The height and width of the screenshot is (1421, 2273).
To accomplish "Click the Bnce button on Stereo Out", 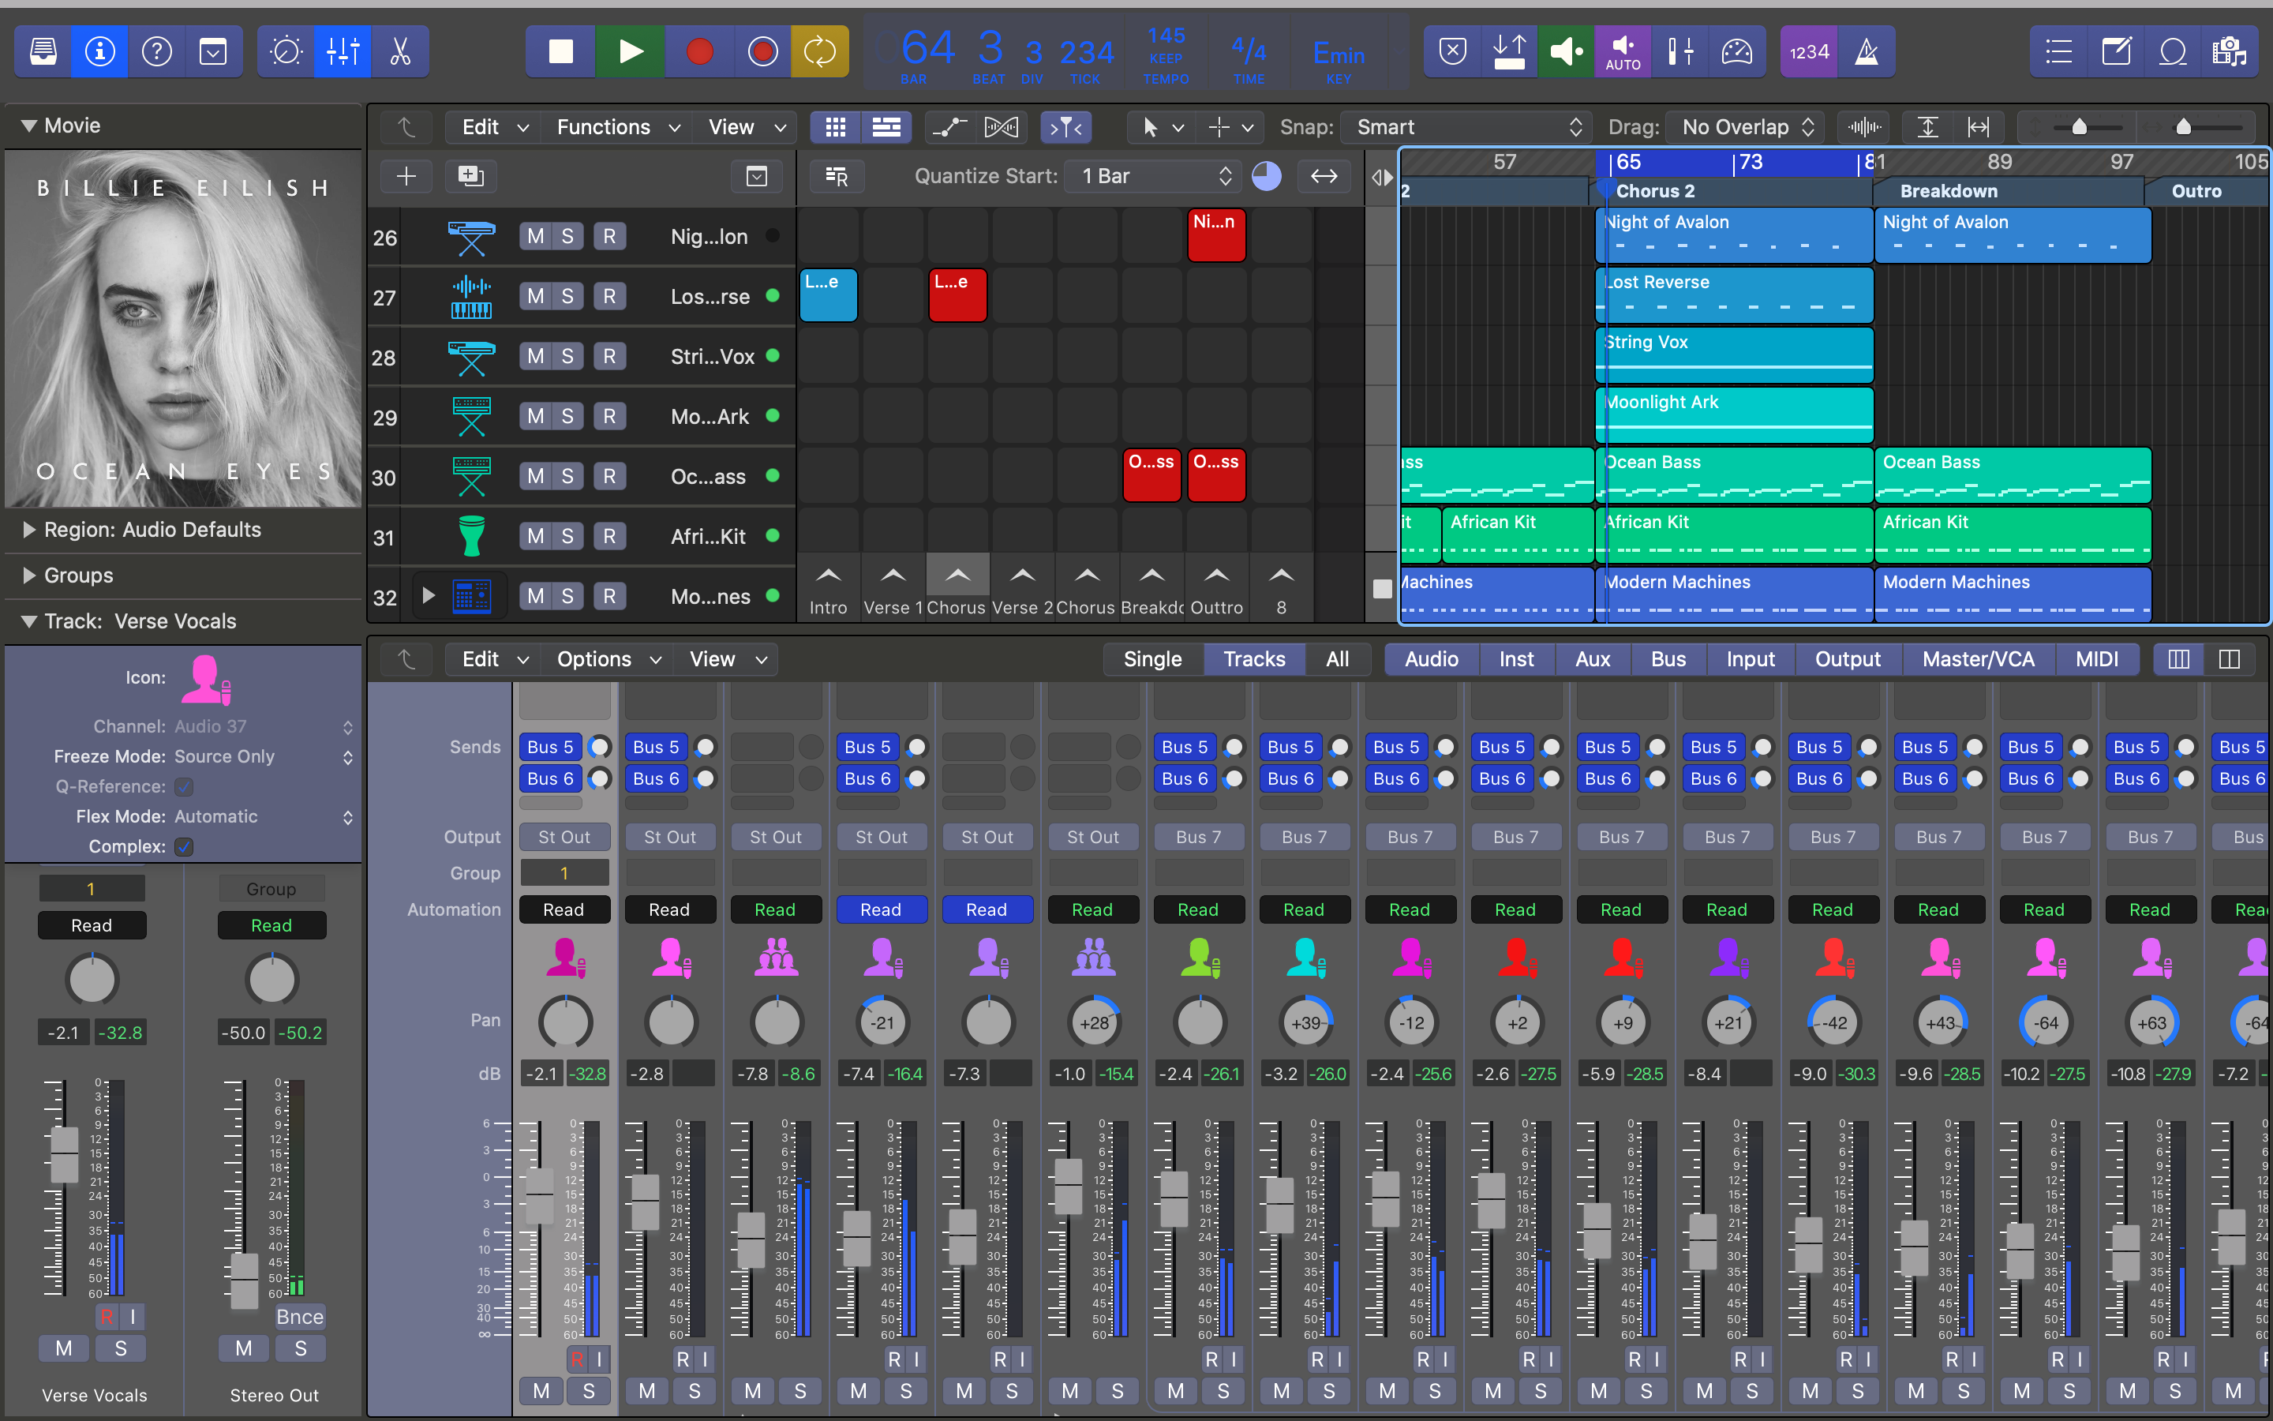I will 300,1317.
